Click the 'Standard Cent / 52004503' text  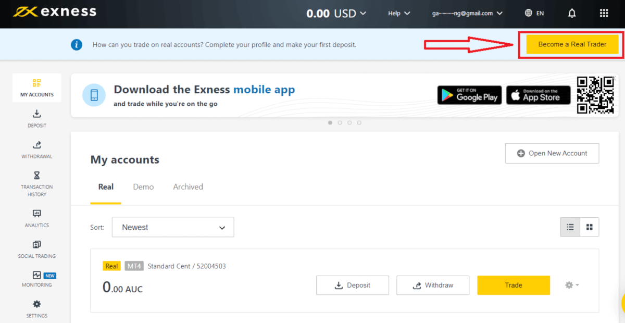[186, 266]
